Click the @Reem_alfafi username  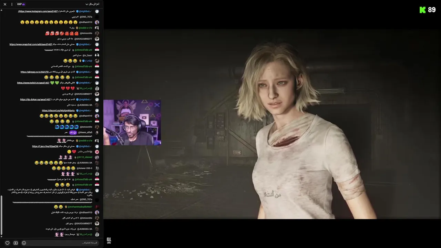pyautogui.click(x=85, y=133)
